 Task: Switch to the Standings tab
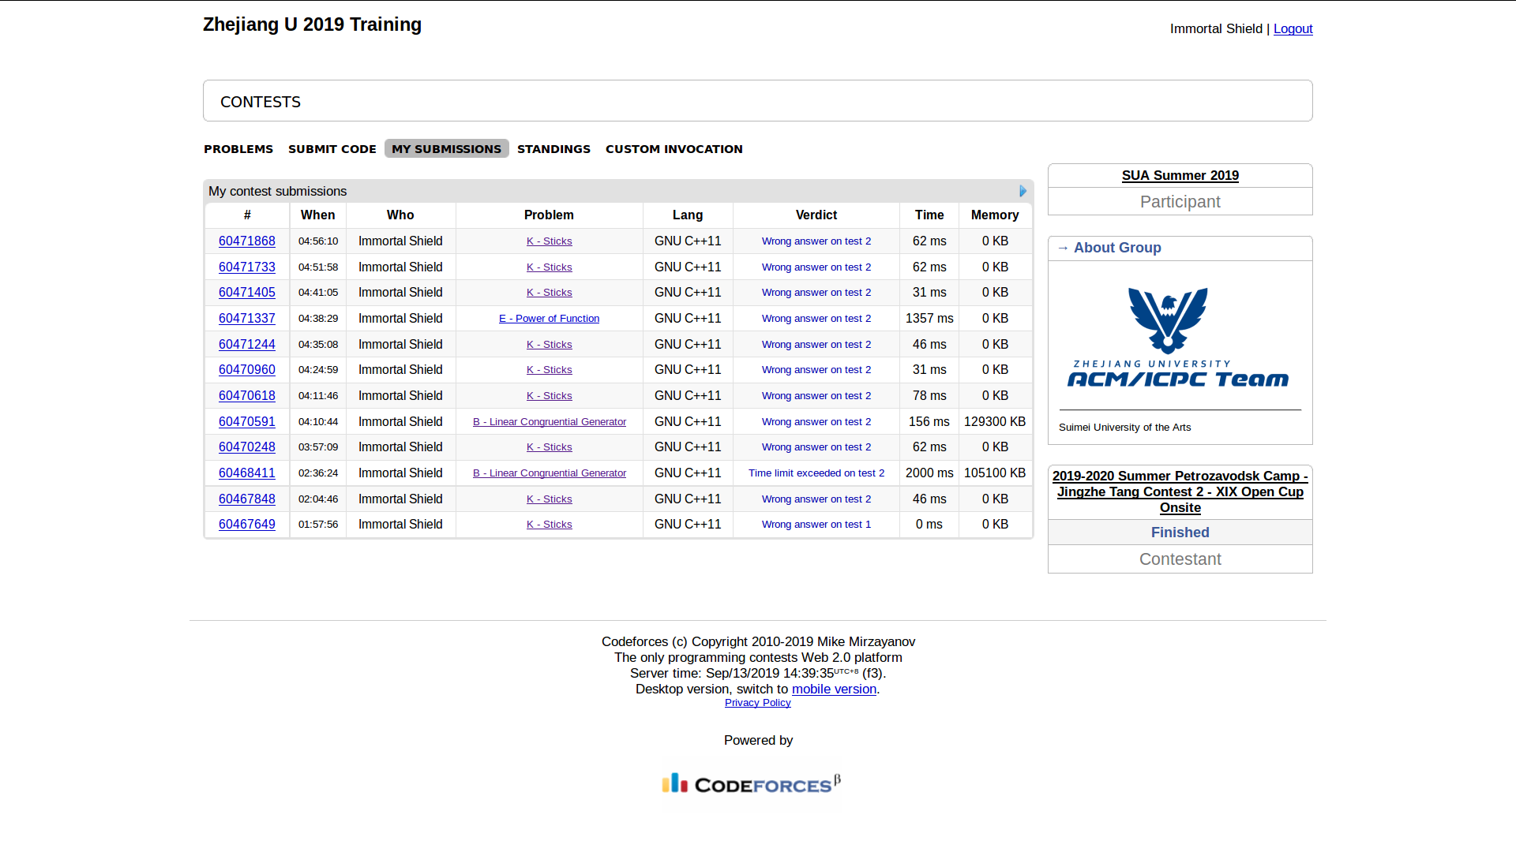coord(553,149)
